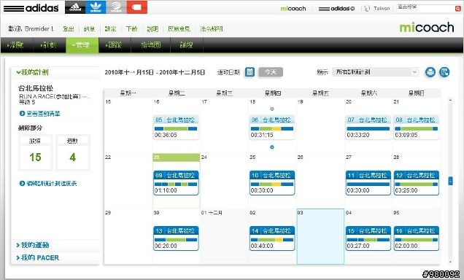The image size is (464, 280).
Task: Open the training plan display dropdown
Action: [375, 72]
